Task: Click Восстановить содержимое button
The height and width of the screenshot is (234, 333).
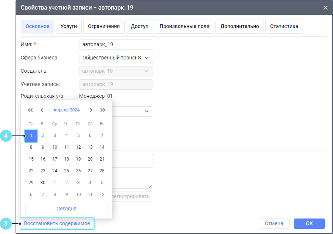Action: pos(57,223)
